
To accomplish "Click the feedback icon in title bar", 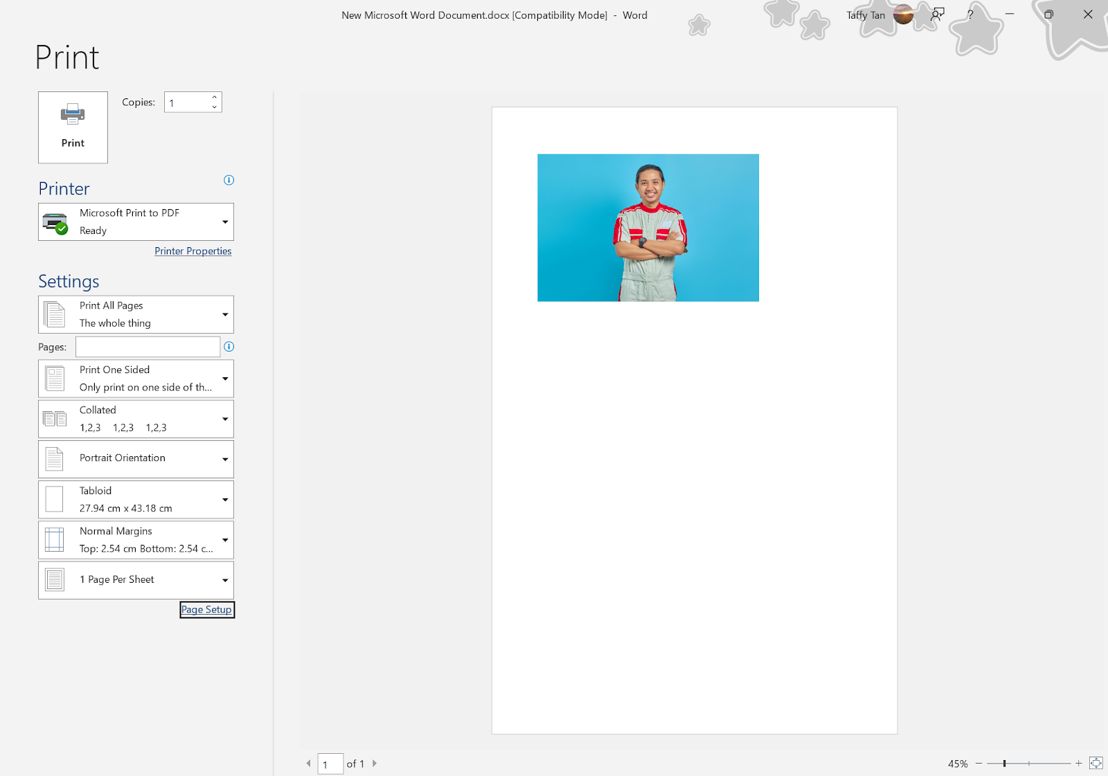I will click(x=938, y=15).
